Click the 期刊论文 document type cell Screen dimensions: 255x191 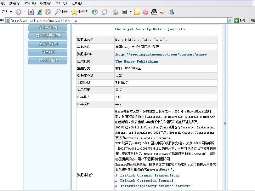tap(166, 83)
